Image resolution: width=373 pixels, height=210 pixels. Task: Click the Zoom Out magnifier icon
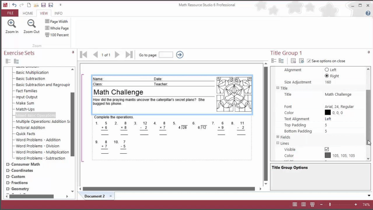[x=31, y=24]
